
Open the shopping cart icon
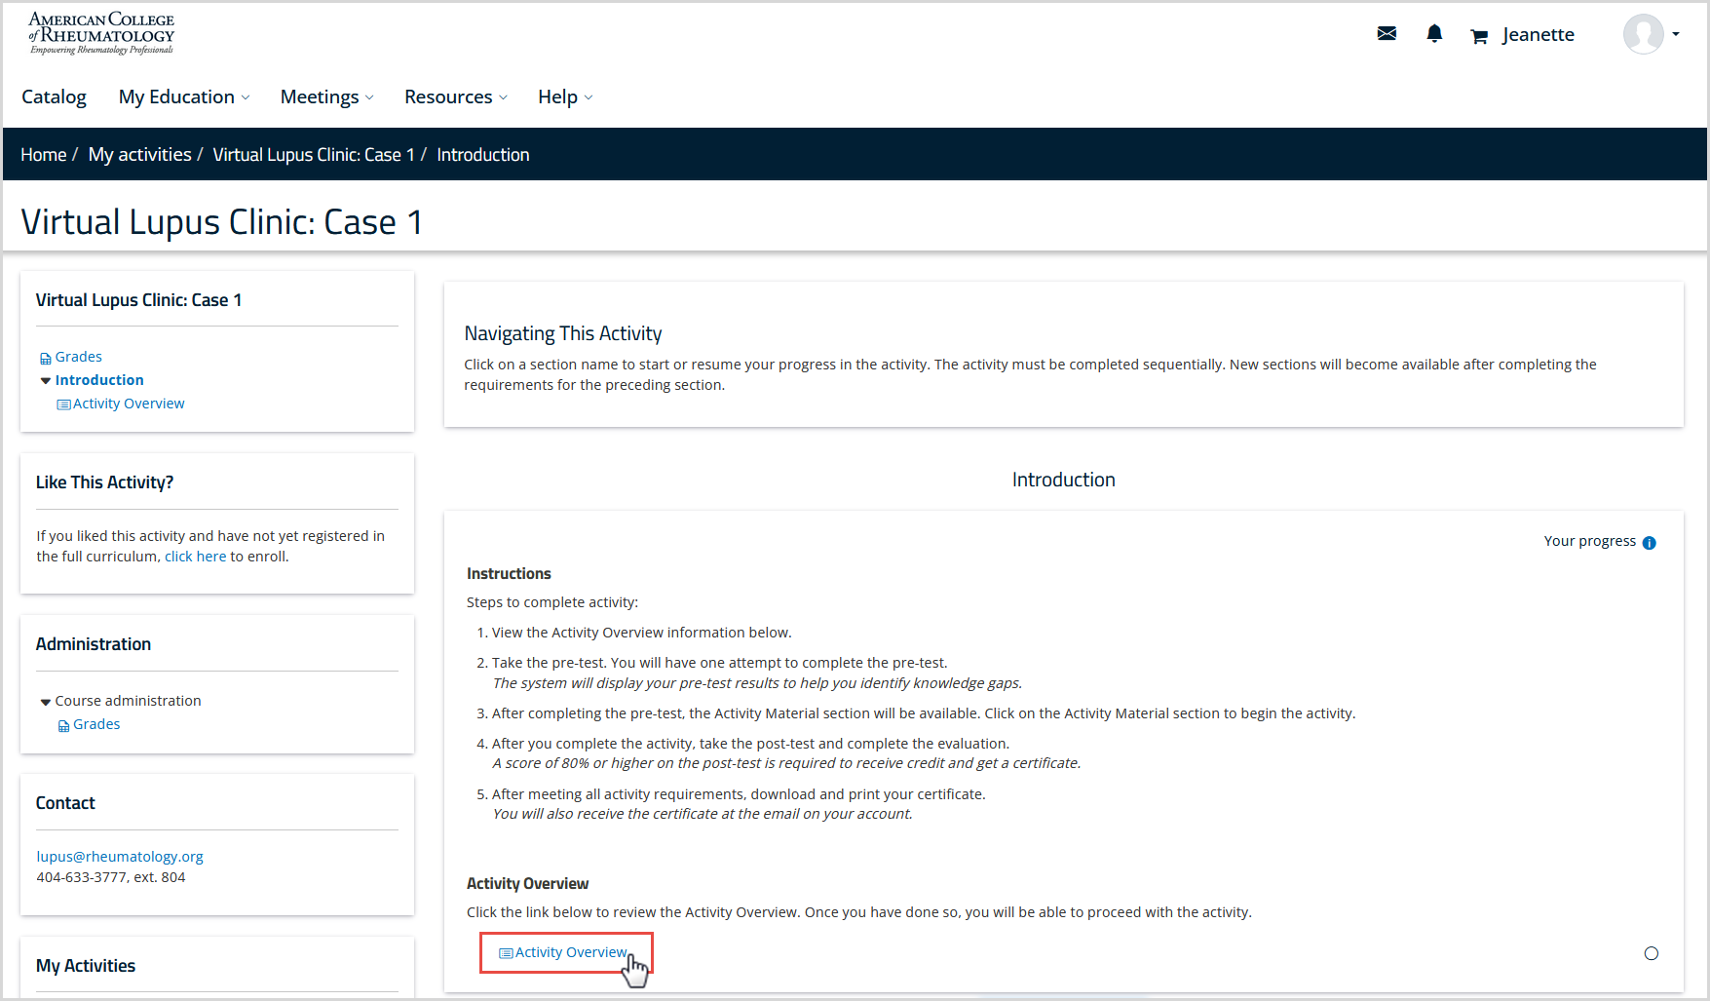(1479, 36)
